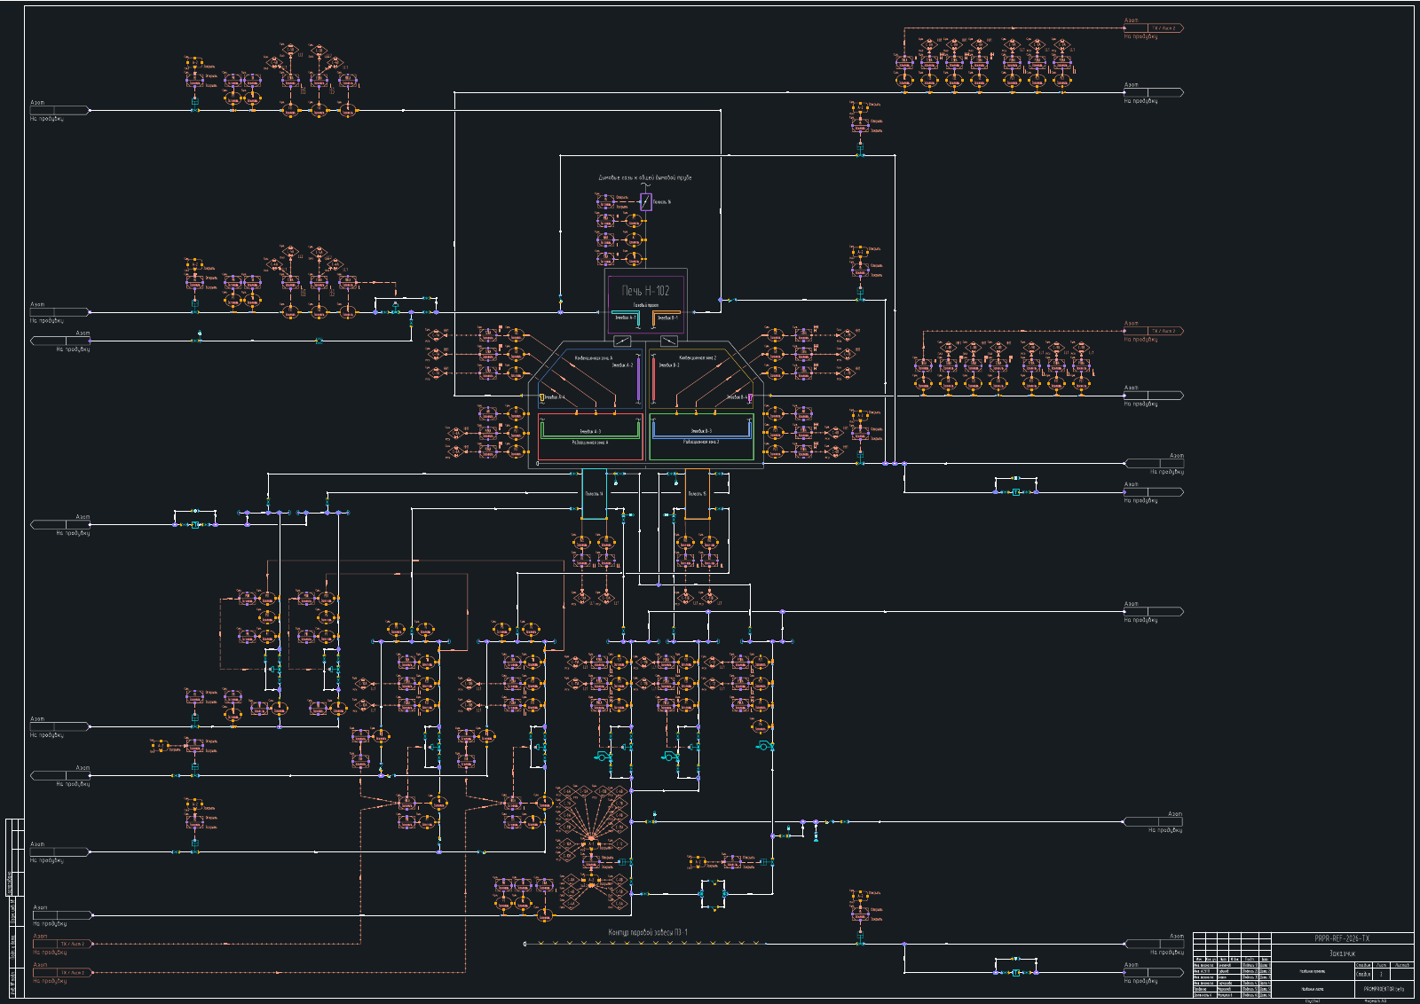Select damper symbol above Конвекционная зона 2
Image resolution: width=1420 pixels, height=1004 pixels.
[669, 341]
